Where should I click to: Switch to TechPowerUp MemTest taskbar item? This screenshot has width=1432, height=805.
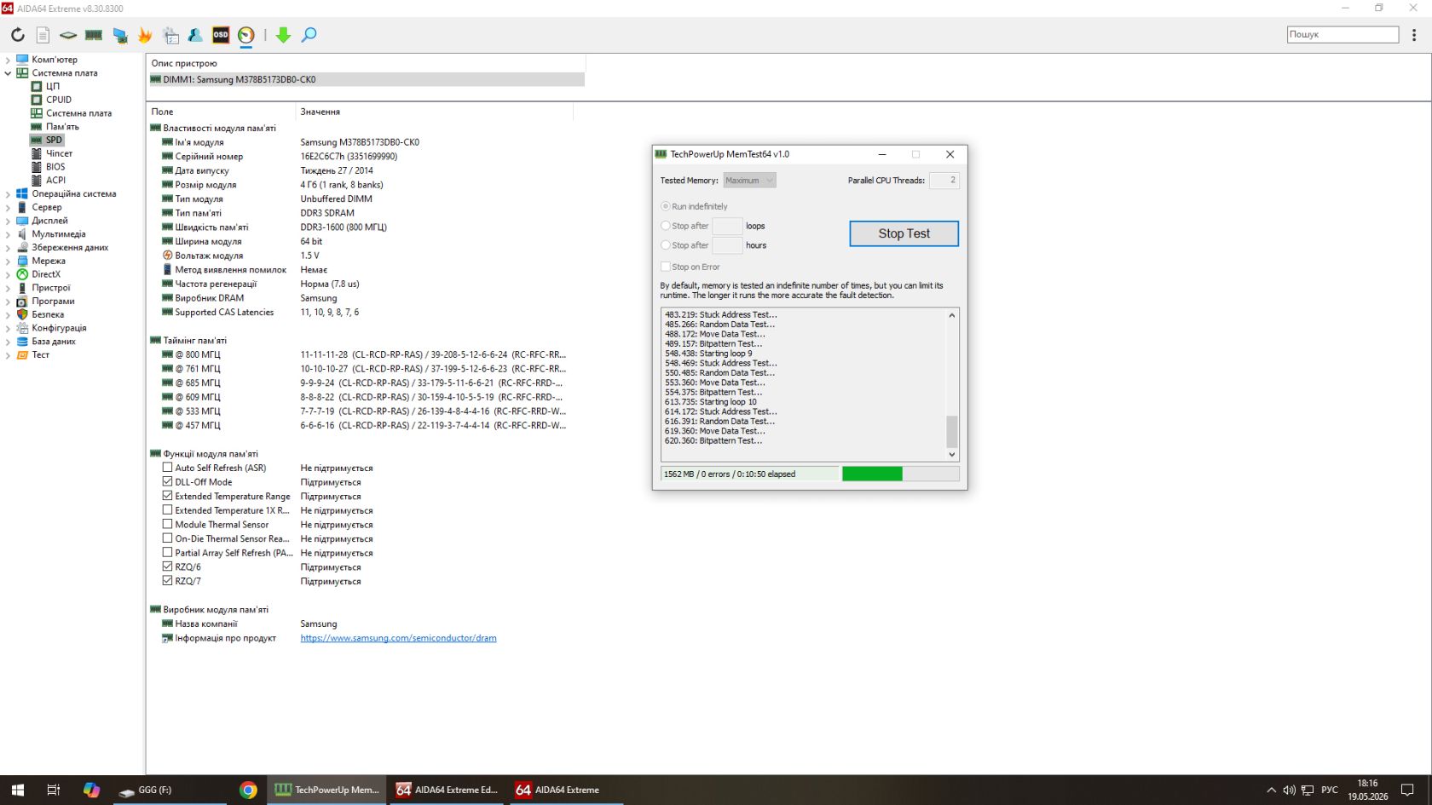[x=327, y=790]
